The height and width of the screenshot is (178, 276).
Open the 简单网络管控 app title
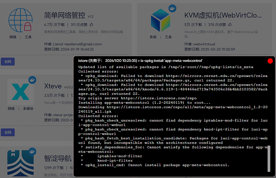click(64, 15)
